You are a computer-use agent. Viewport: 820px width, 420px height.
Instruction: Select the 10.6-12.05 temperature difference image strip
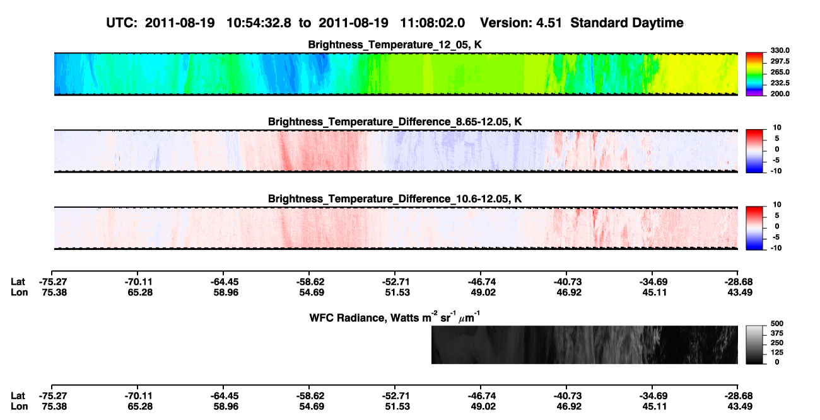pos(396,227)
